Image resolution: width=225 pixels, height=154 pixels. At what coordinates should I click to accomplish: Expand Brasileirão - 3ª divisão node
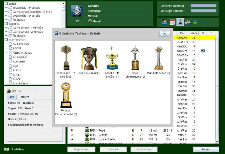(6, 16)
